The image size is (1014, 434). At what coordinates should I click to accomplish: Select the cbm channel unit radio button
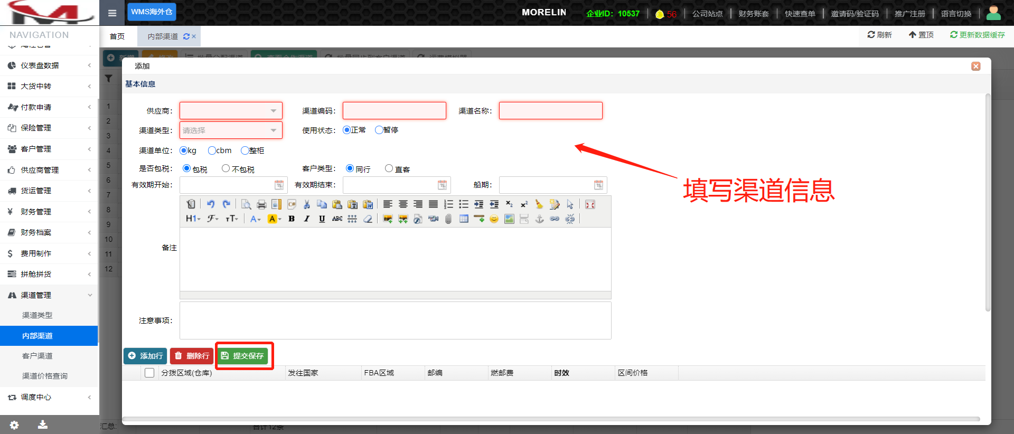click(x=212, y=150)
